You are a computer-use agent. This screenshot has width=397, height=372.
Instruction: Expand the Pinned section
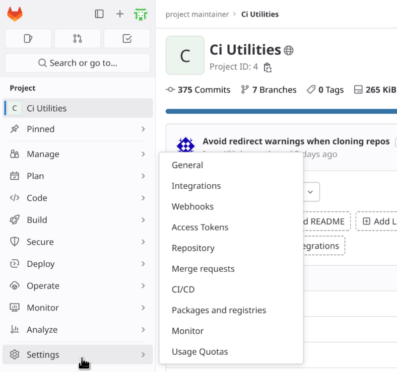coord(78,129)
